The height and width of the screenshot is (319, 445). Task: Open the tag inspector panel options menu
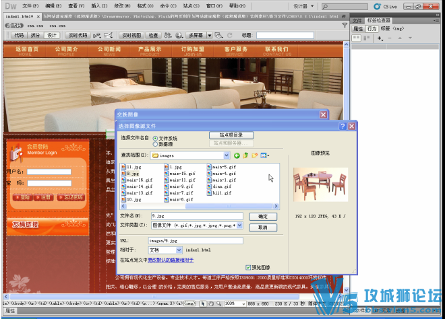point(436,20)
